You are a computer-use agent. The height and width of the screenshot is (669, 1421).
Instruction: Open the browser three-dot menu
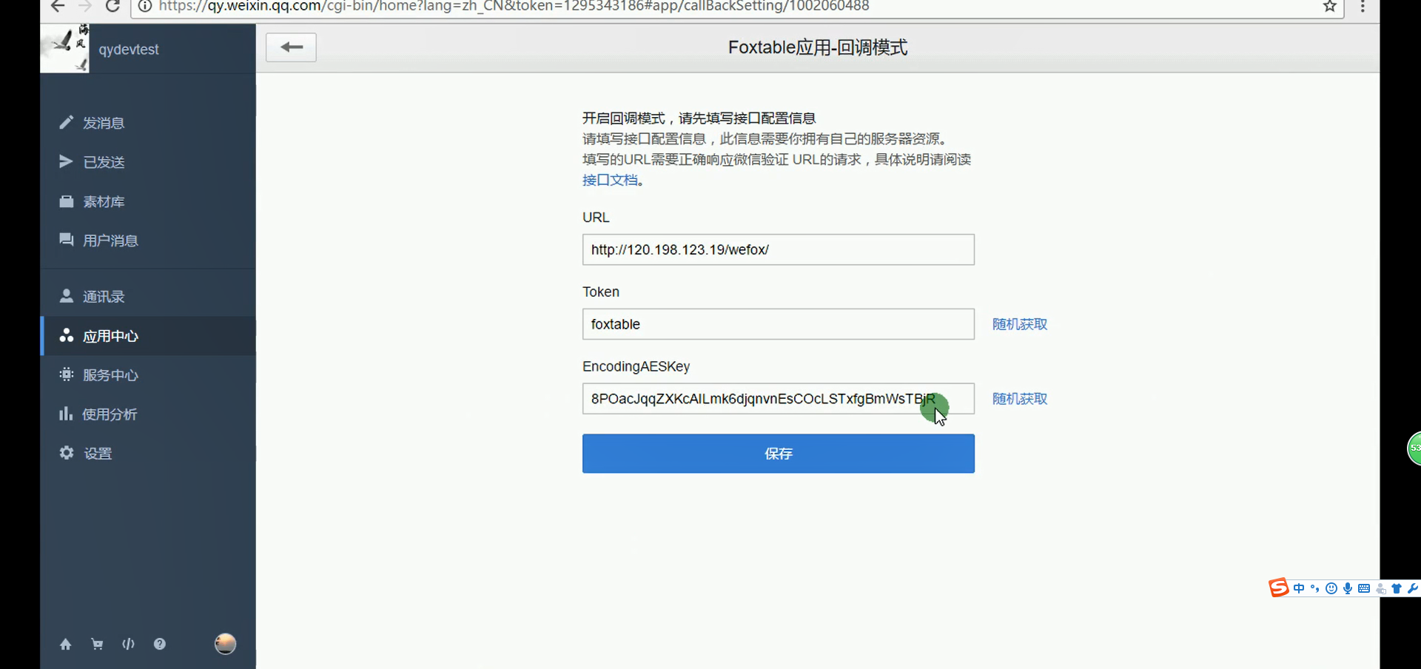[x=1363, y=6]
